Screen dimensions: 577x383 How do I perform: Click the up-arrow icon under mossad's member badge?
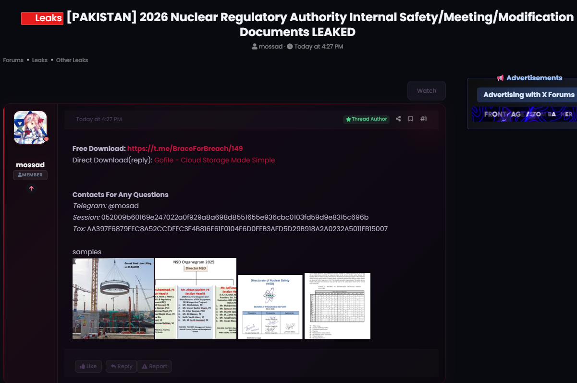coord(31,188)
